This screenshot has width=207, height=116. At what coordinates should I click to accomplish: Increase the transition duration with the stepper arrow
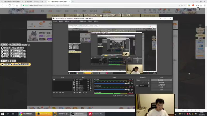pyautogui.click(x=149, y=85)
